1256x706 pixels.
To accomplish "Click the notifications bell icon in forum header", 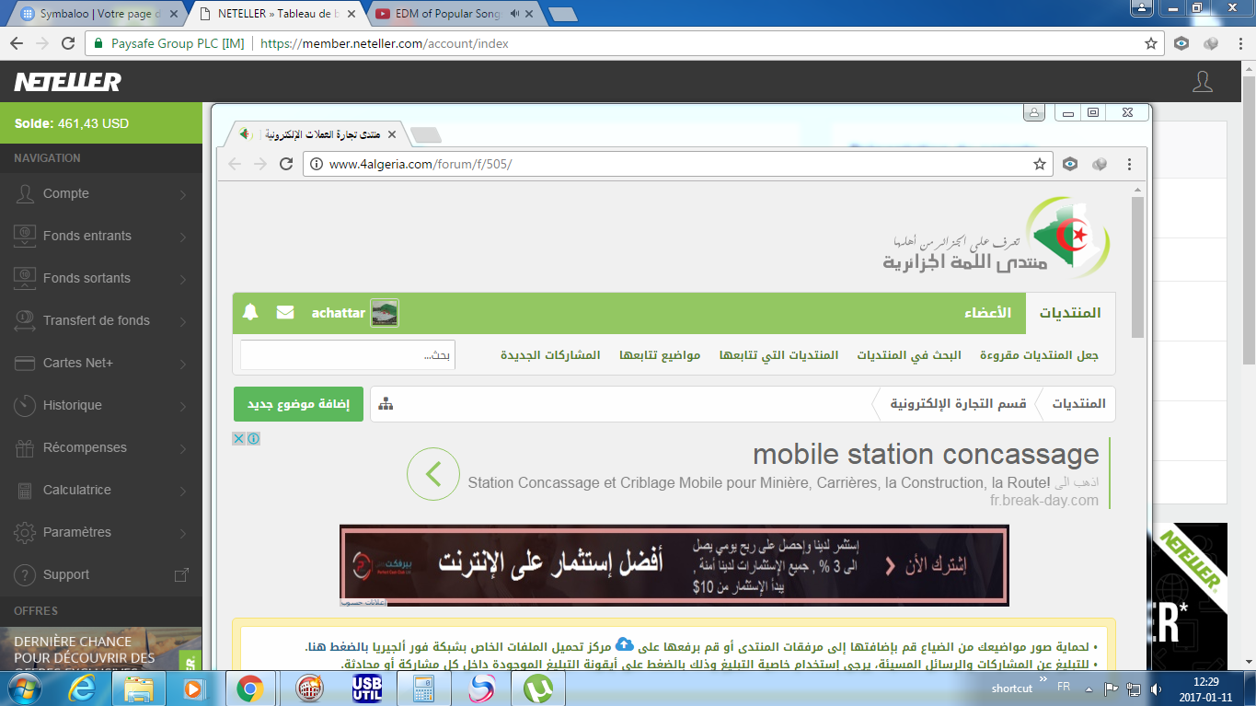I will (x=250, y=313).
